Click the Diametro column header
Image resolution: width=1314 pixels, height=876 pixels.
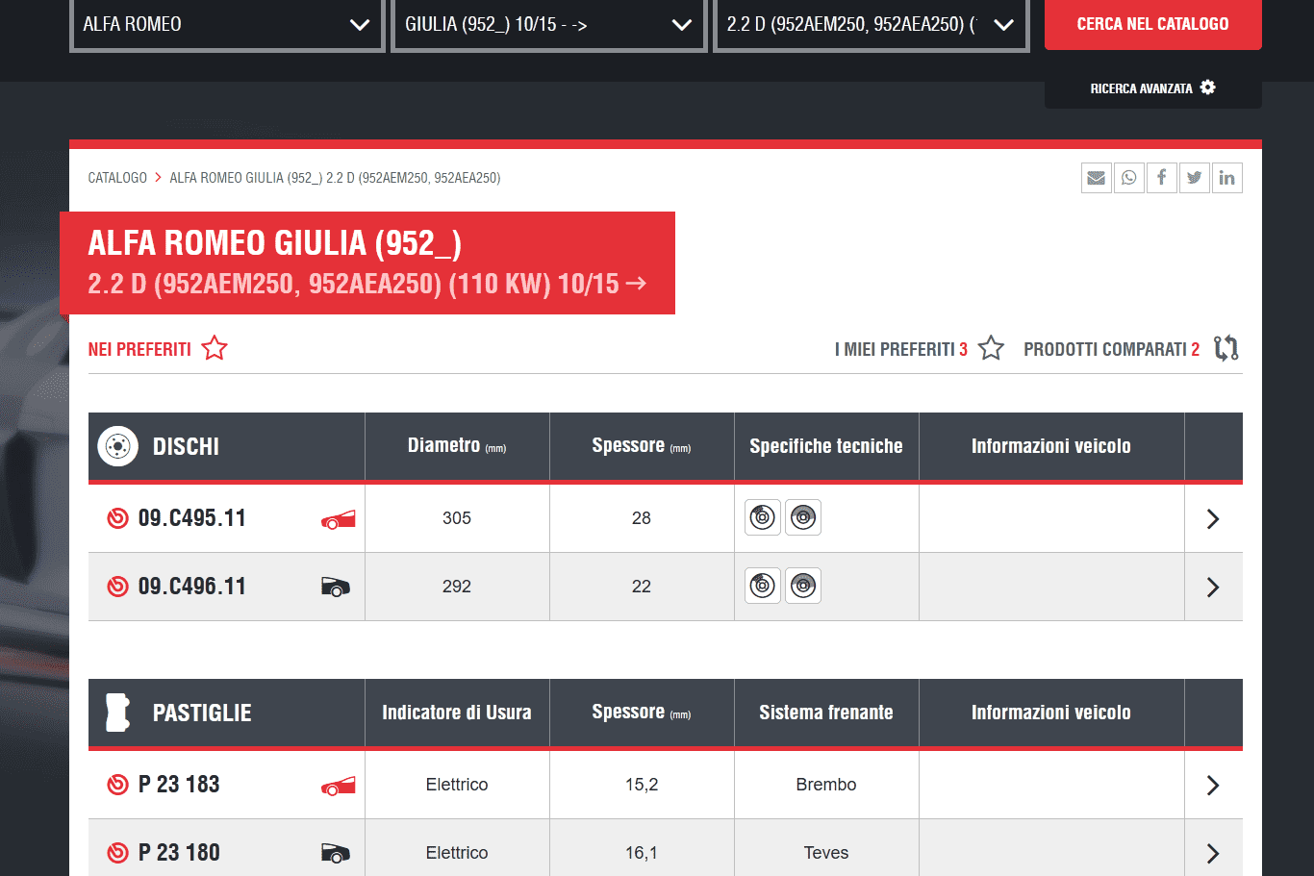coord(457,445)
